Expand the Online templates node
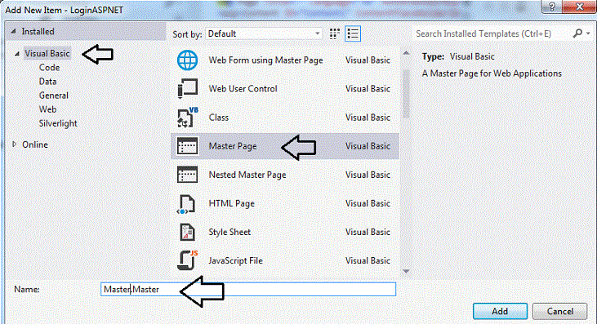This screenshot has height=324, width=597. tap(14, 144)
